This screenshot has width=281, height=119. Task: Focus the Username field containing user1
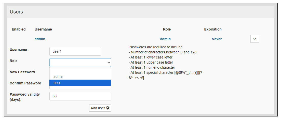tap(75, 51)
